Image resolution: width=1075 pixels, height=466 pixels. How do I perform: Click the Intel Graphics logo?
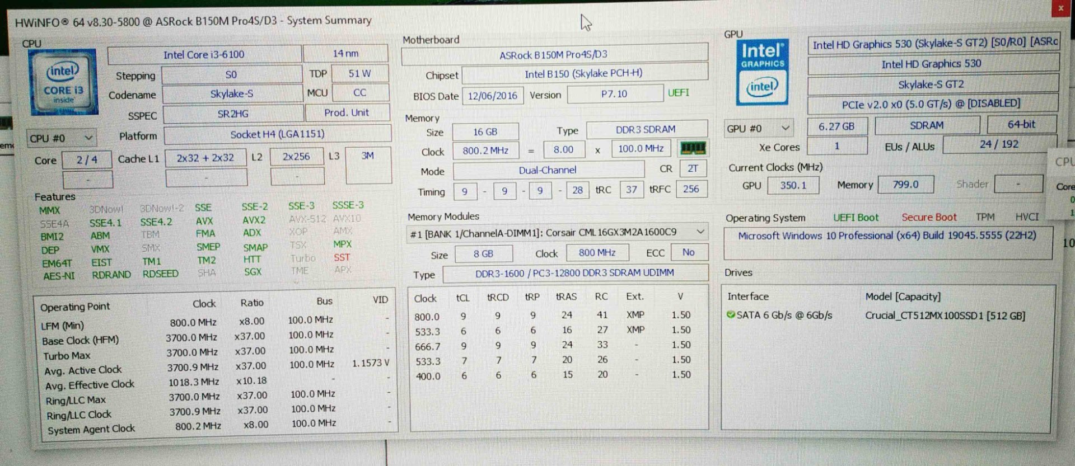(x=763, y=73)
